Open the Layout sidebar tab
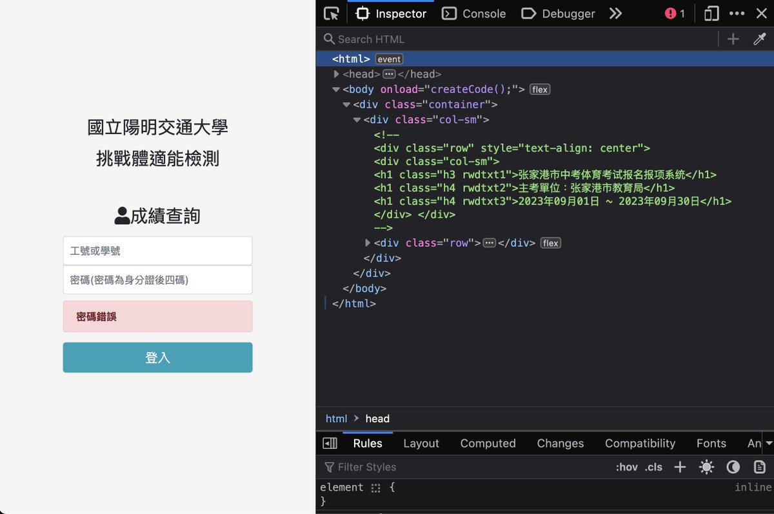 tap(421, 443)
